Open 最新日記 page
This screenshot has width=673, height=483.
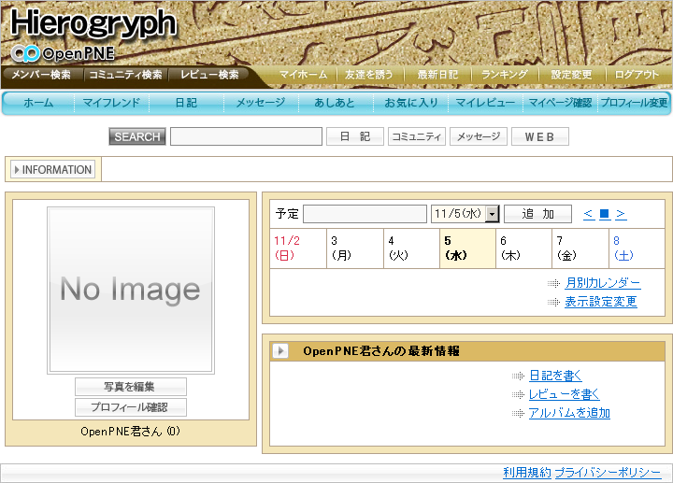coord(437,75)
